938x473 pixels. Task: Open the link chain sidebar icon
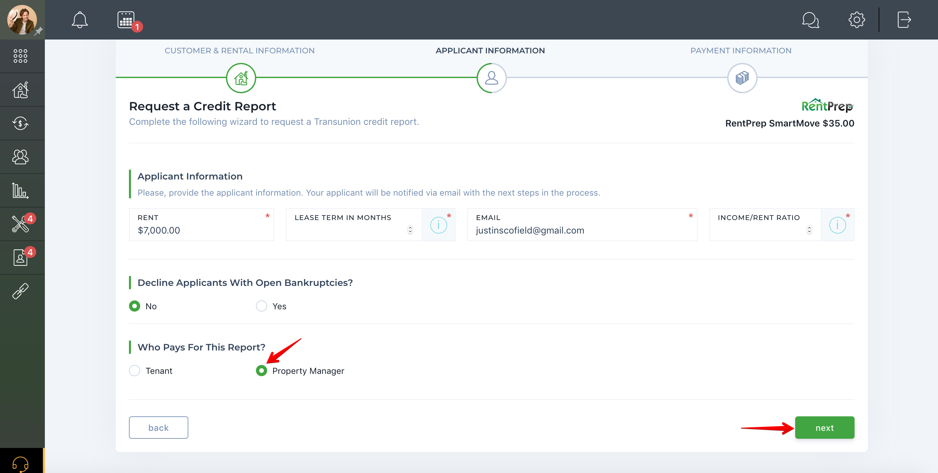point(20,291)
